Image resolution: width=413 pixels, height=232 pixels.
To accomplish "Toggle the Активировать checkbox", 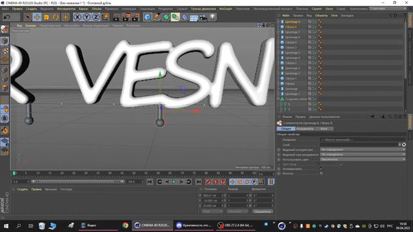I will [321, 169].
